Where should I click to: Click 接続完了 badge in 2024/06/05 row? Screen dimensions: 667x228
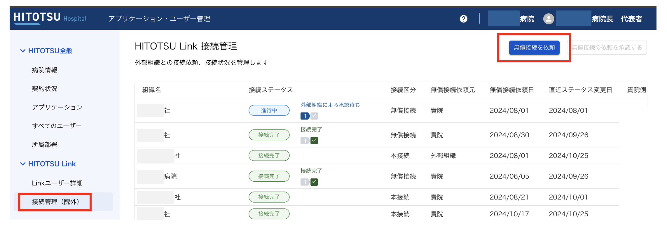click(x=269, y=176)
